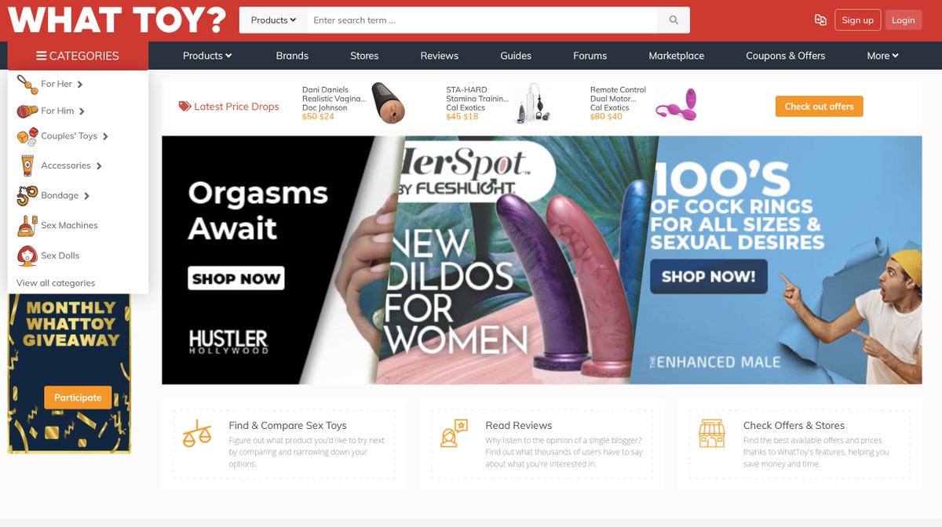Image resolution: width=942 pixels, height=527 pixels.
Task: Click SHOP NOW! on cock rings banner
Action: pyautogui.click(x=708, y=276)
